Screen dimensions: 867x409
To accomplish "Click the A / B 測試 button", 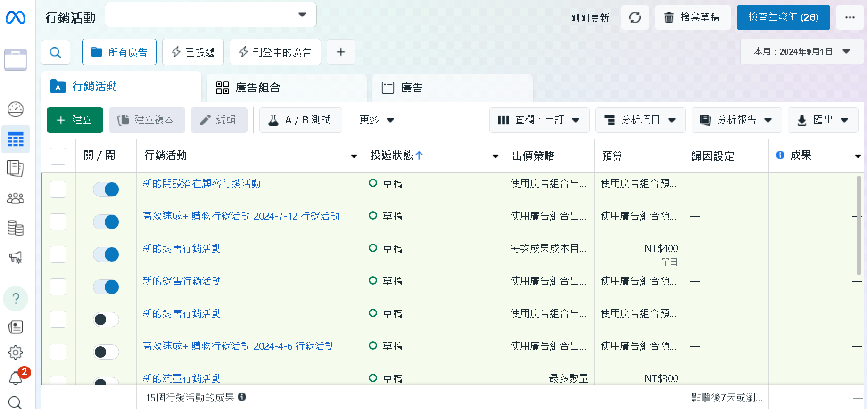I will point(301,120).
